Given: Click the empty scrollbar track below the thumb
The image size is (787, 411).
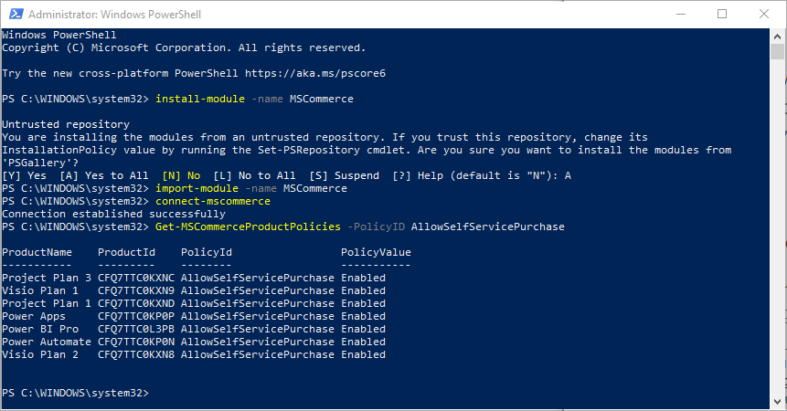Looking at the screenshot, I should click(x=777, y=226).
